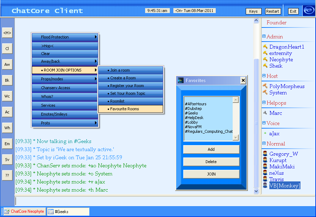The width and height of the screenshot is (316, 217).
Task: Click the Exit button
Action: click(x=293, y=11)
